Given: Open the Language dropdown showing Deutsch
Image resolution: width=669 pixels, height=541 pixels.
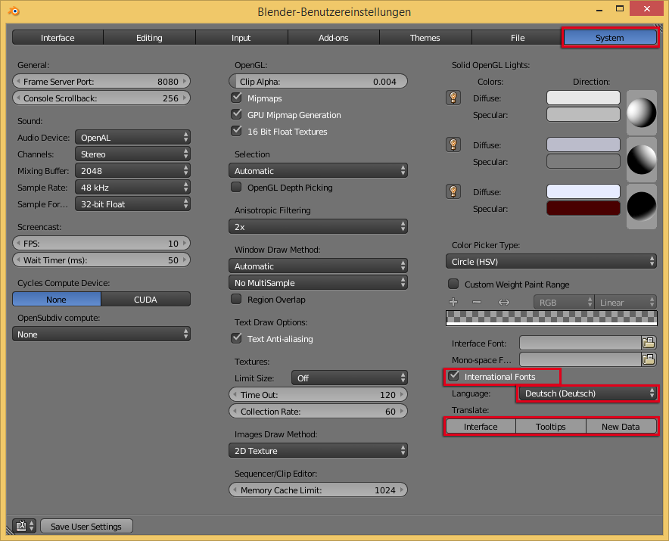Looking at the screenshot, I should point(587,393).
